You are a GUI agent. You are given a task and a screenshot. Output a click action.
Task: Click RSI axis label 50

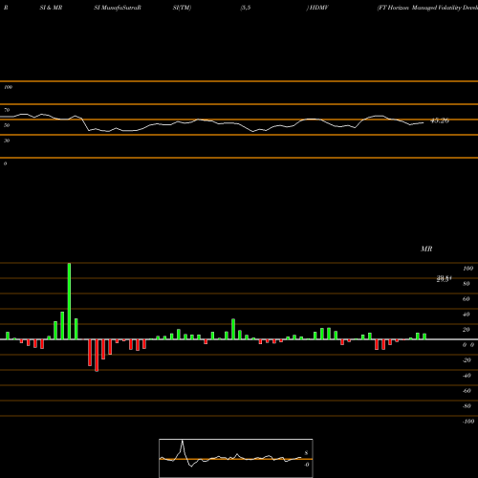tap(7, 125)
